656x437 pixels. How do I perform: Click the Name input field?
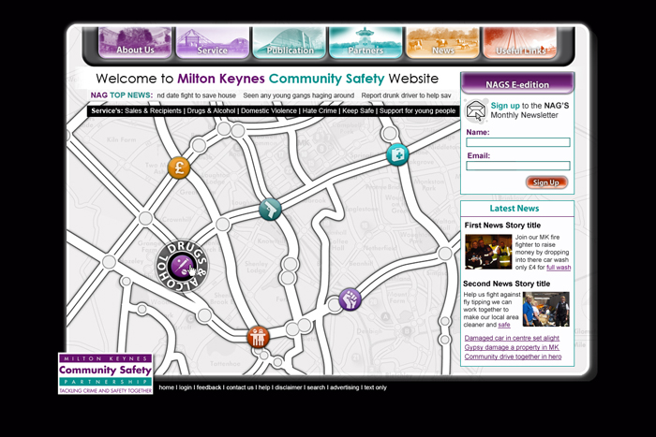(x=518, y=142)
